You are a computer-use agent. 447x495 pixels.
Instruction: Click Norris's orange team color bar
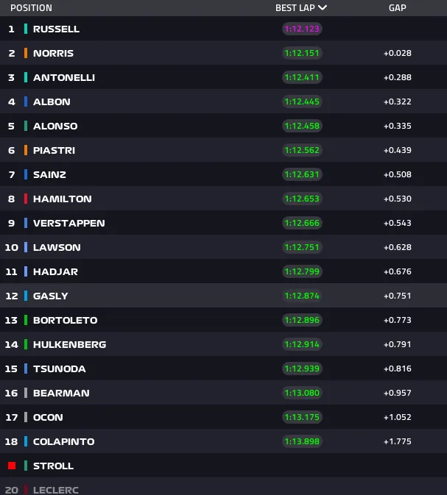click(x=26, y=53)
